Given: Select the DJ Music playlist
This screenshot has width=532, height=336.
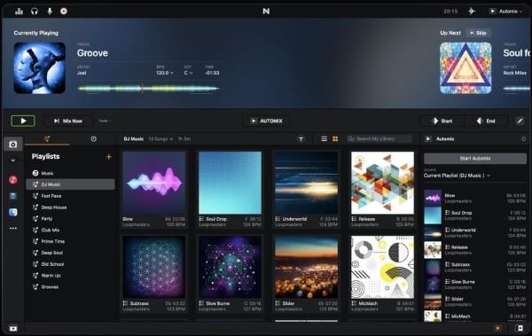Looking at the screenshot, I should [x=70, y=184].
